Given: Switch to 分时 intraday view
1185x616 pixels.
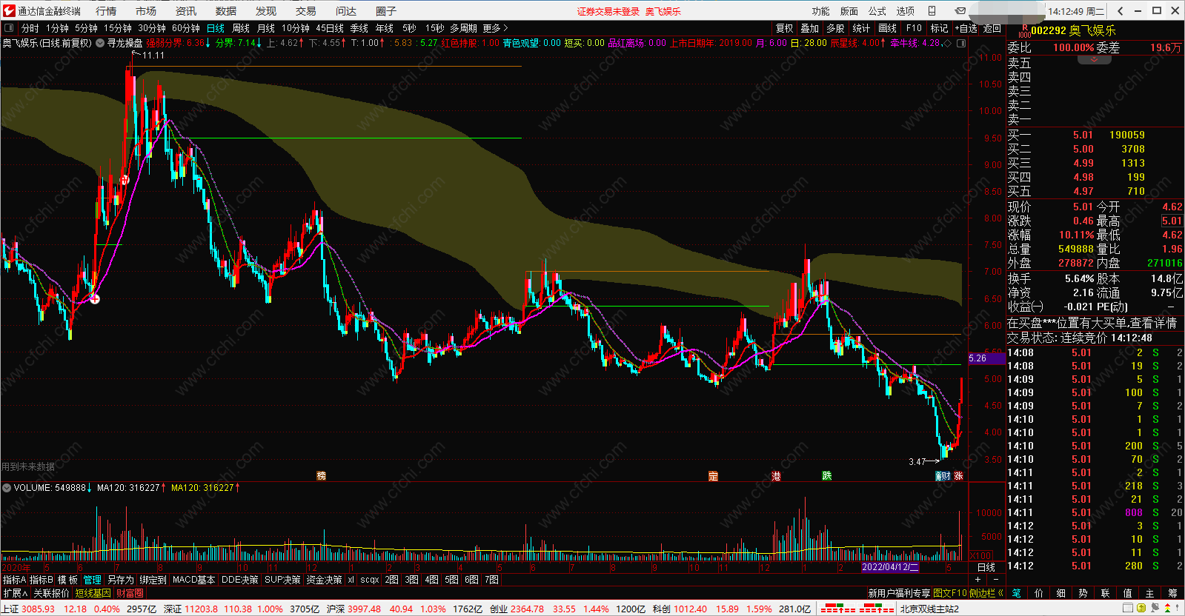Looking at the screenshot, I should coord(30,28).
